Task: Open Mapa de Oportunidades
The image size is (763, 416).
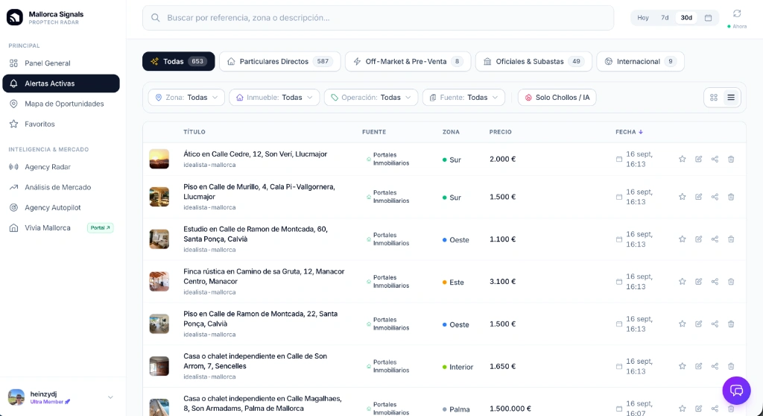Action: tap(61, 104)
